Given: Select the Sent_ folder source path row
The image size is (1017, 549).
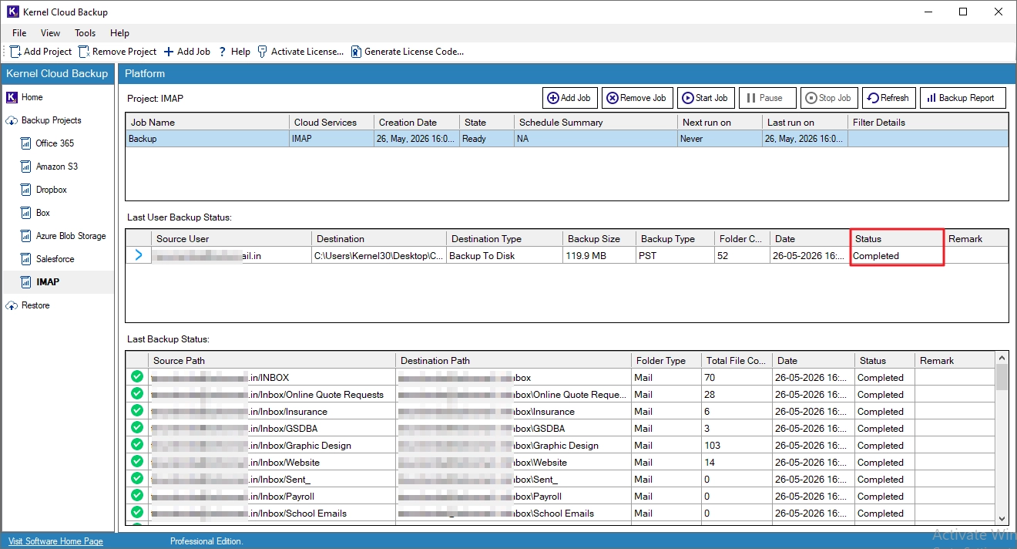Looking at the screenshot, I should tap(271, 479).
